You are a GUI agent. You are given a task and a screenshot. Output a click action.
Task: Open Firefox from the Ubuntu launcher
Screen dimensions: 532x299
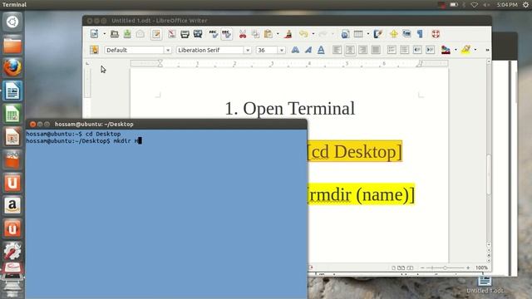coord(12,67)
